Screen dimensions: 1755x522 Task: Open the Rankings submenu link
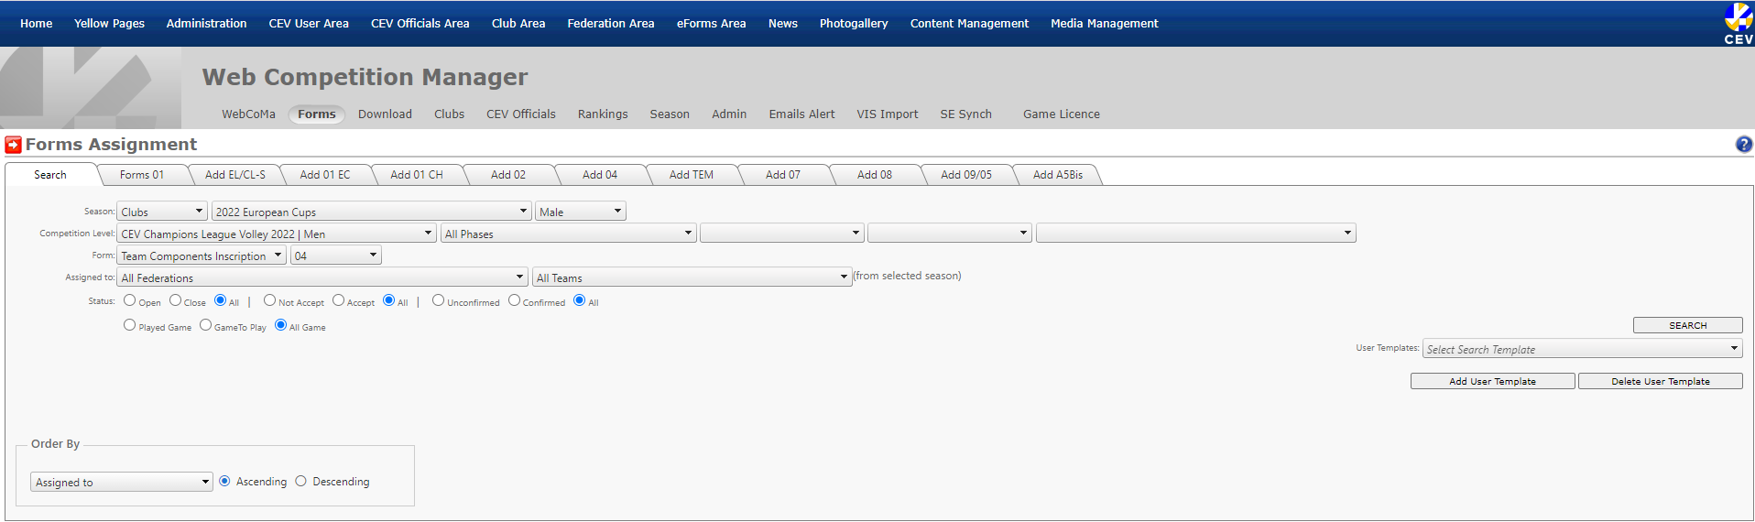pyautogui.click(x=603, y=114)
